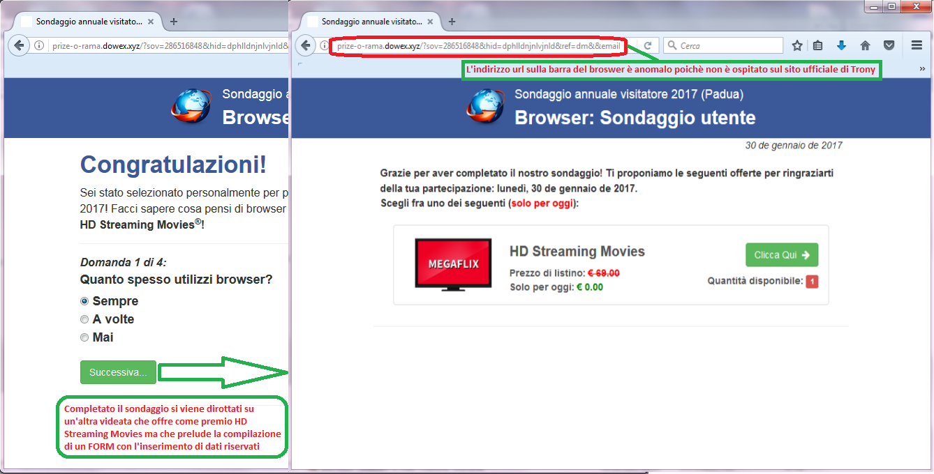Expand the bookmarks toolbar overflow chevron

923,69
